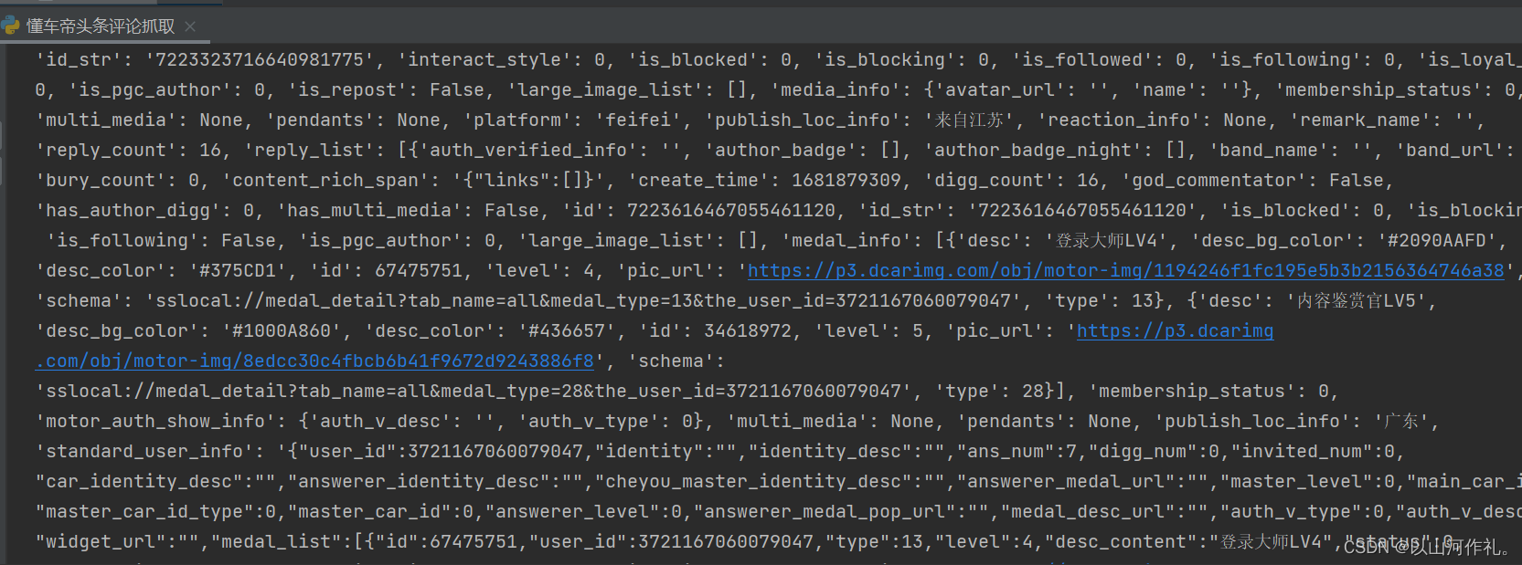The width and height of the screenshot is (1522, 565).
Task: Close the 懂车帝头条评论抓取 tab
Action: (x=190, y=26)
